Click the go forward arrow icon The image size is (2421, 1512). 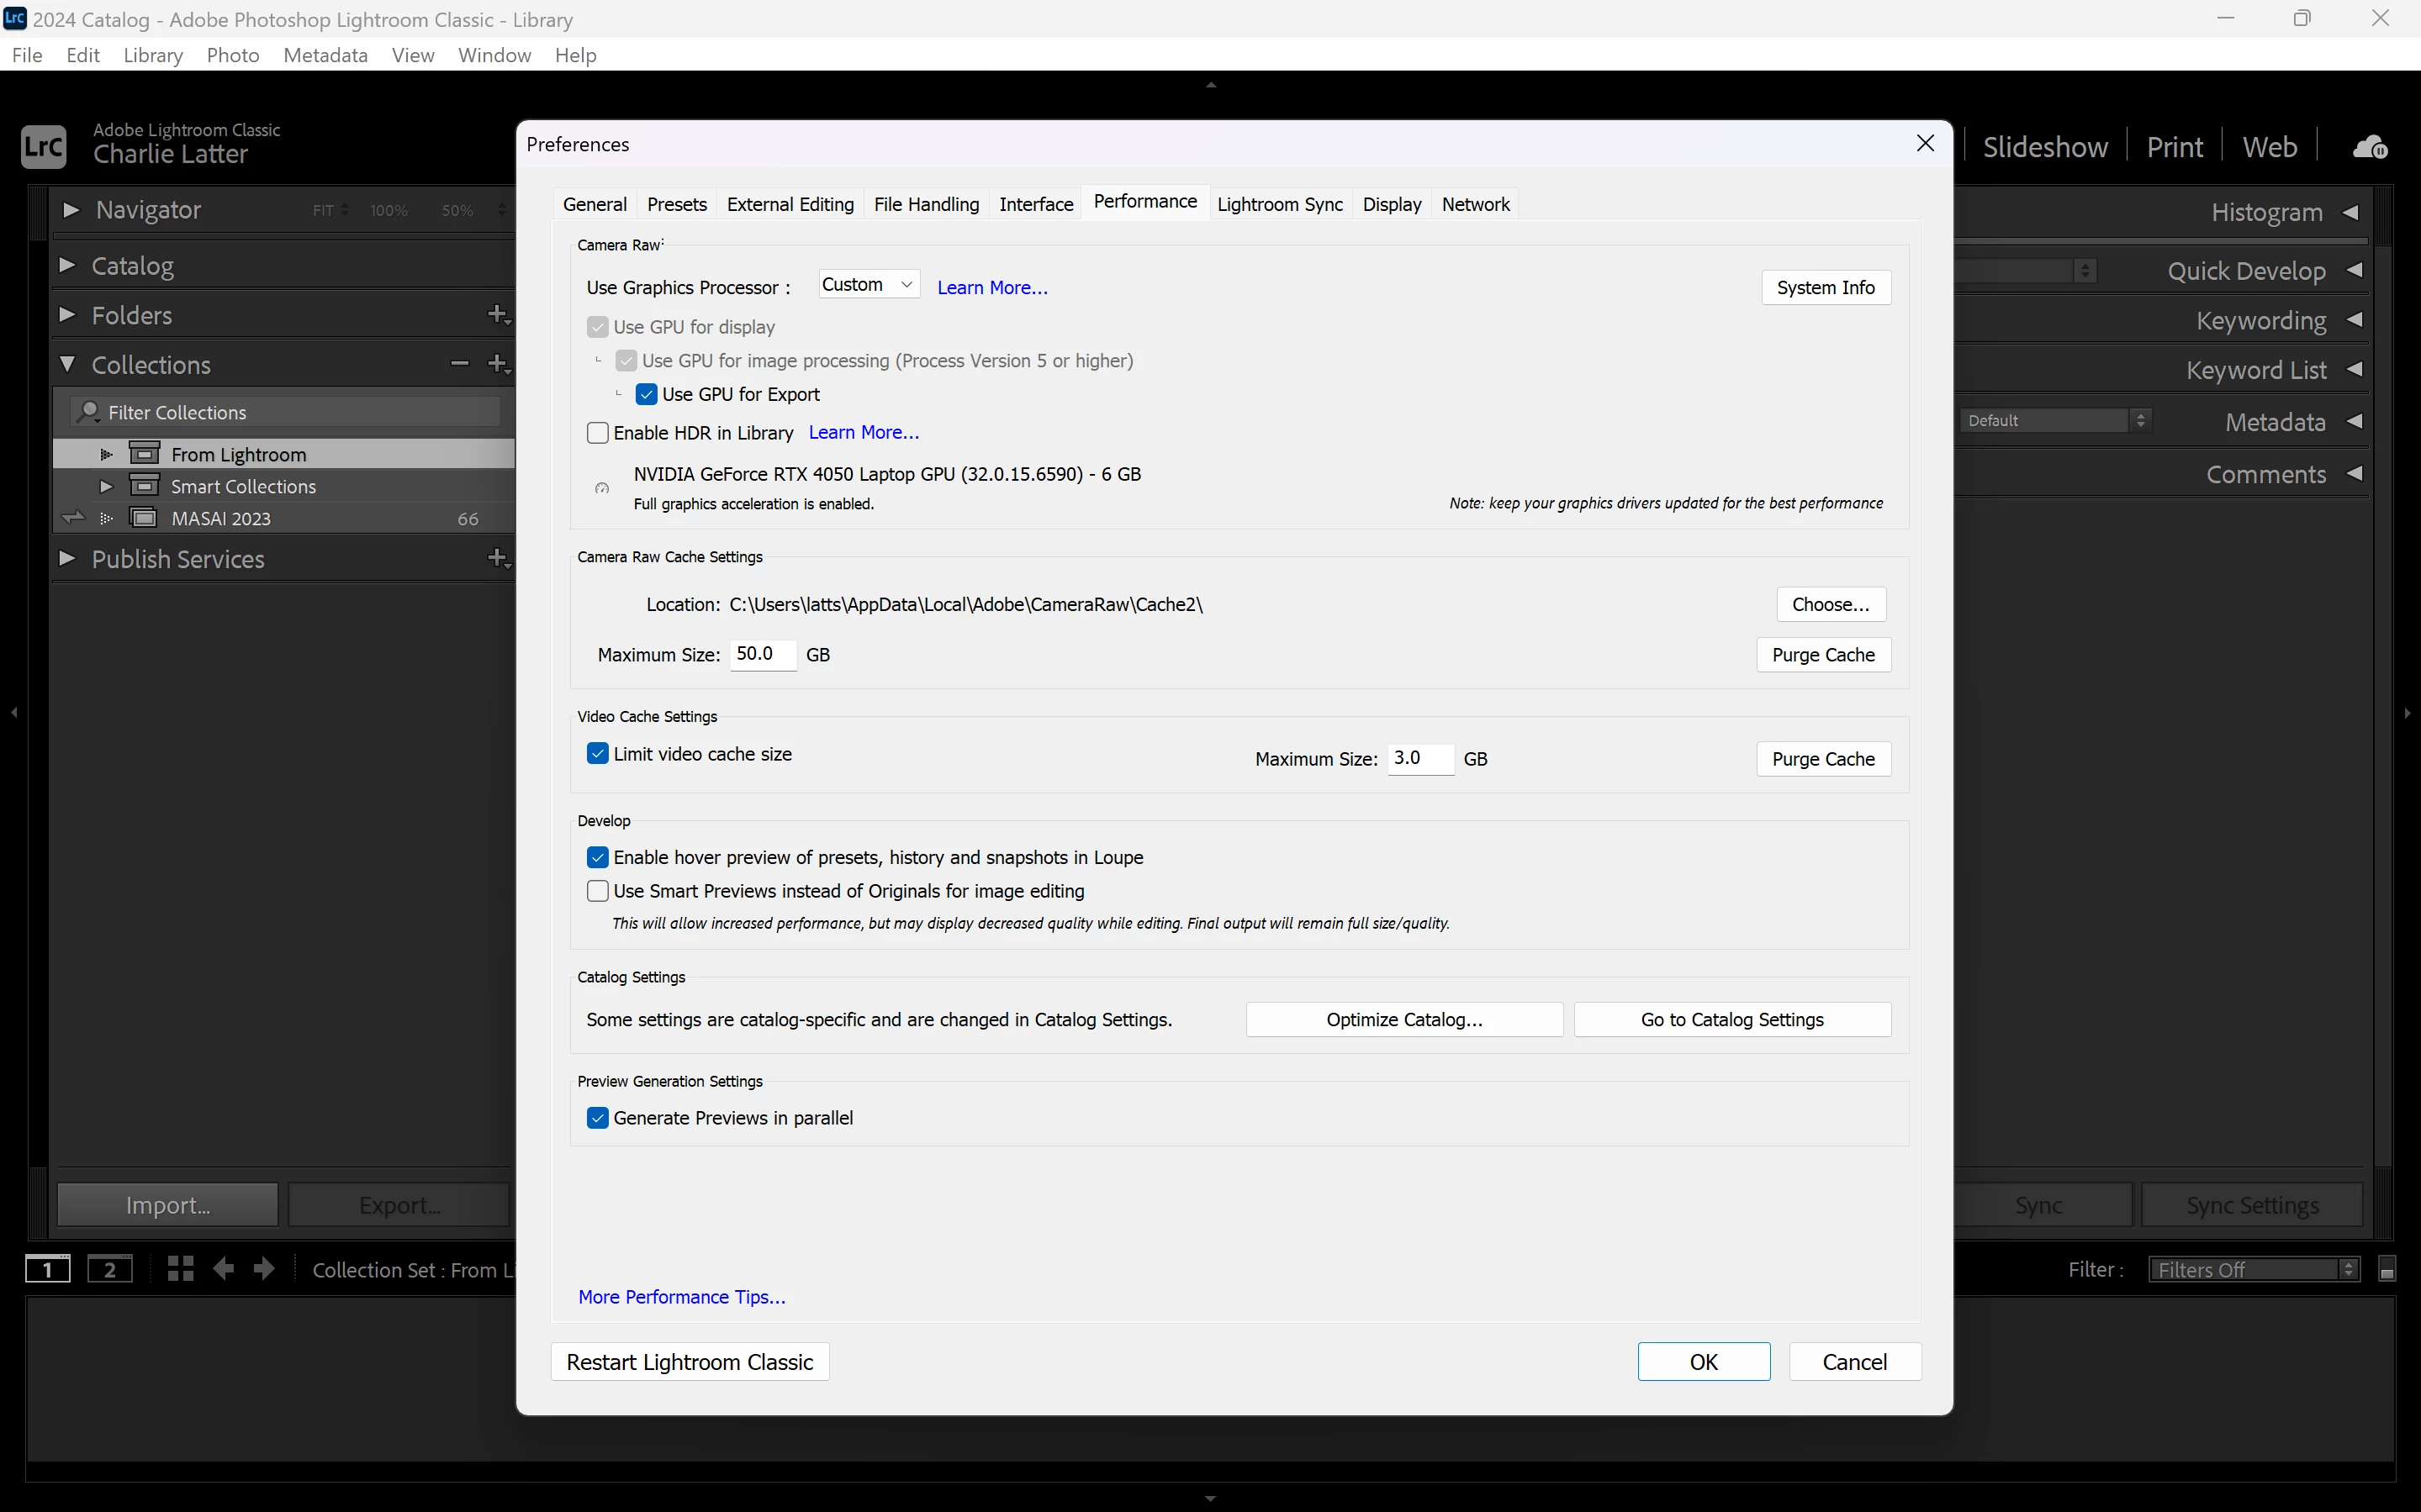pyautogui.click(x=264, y=1269)
